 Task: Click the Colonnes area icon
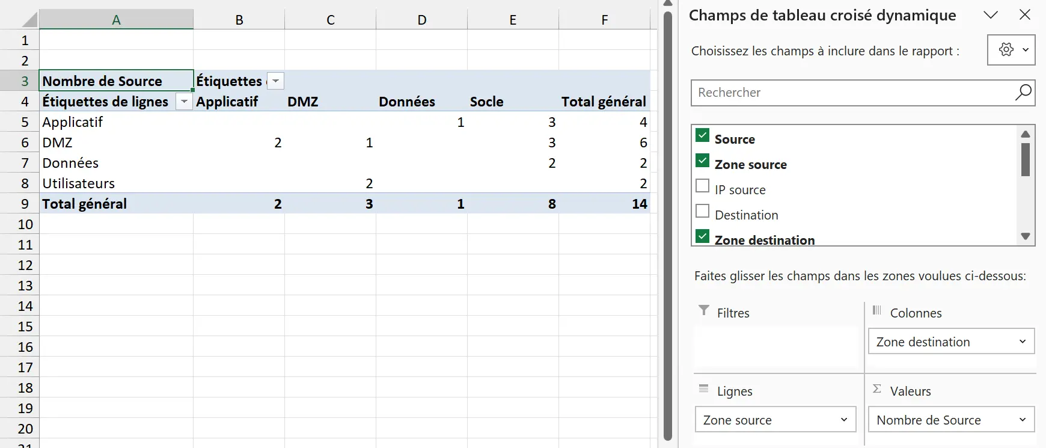(877, 310)
